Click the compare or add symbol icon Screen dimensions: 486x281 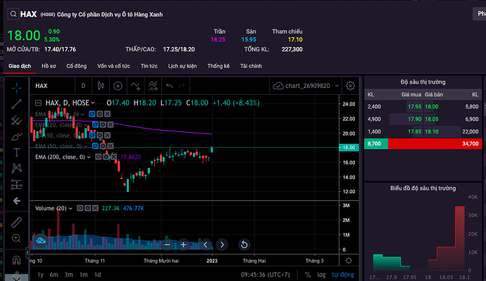[118, 86]
